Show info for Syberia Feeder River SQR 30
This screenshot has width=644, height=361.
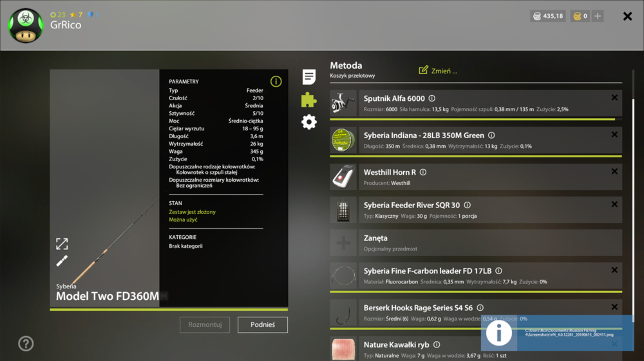coord(468,205)
